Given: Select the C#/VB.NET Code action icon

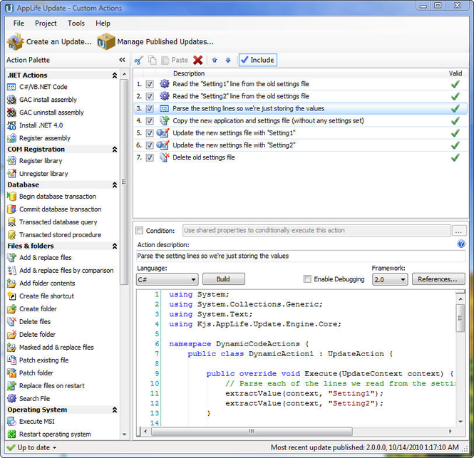Looking at the screenshot, I should (x=11, y=87).
